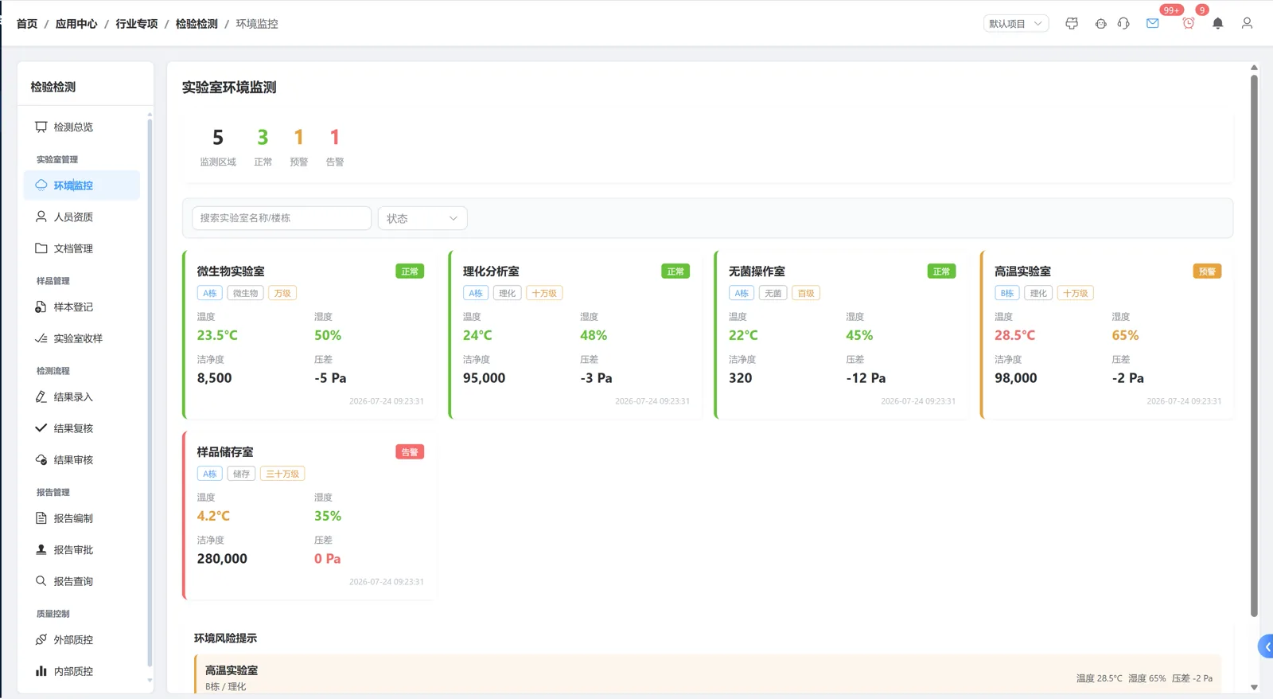
Task: Open the 结果审核 menu item
Action: click(82, 460)
